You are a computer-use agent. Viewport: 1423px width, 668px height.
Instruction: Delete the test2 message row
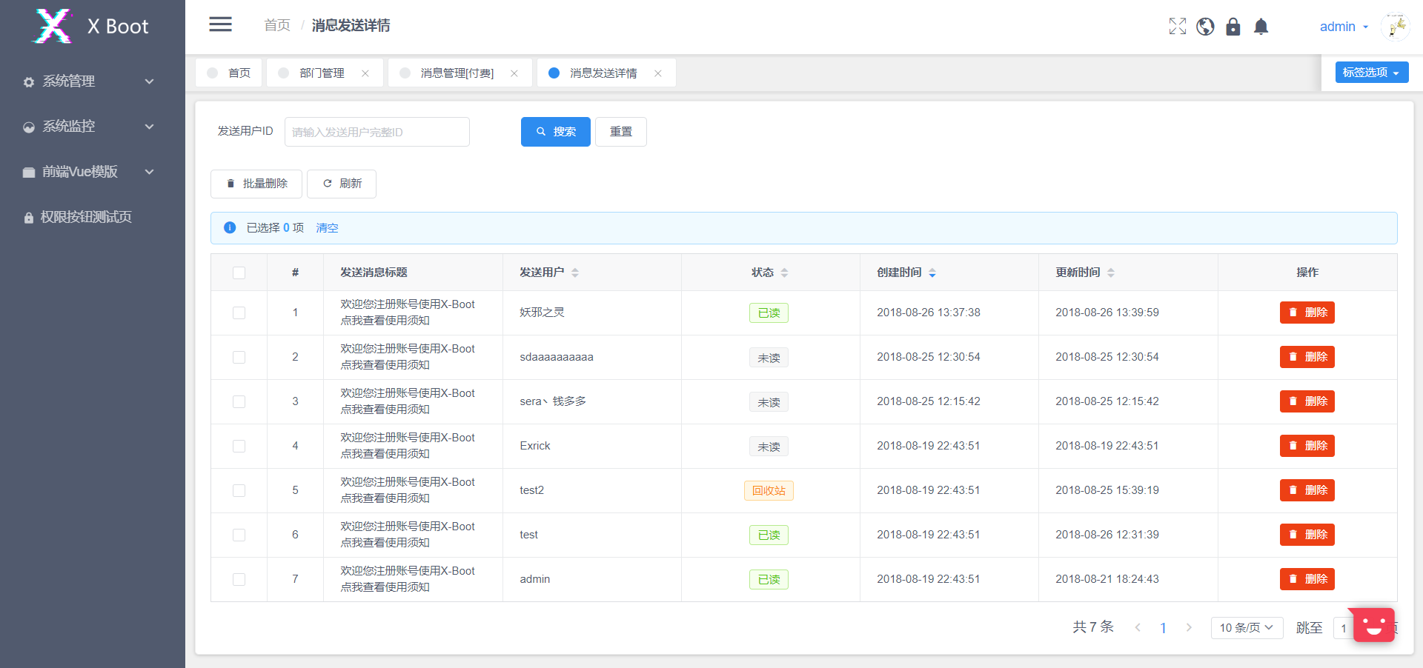click(1307, 490)
